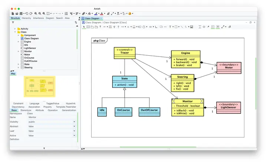Screen dimensions: 267x163
Task: Click the sort toggle icon in Structure panel
Action: [x=76, y=22]
